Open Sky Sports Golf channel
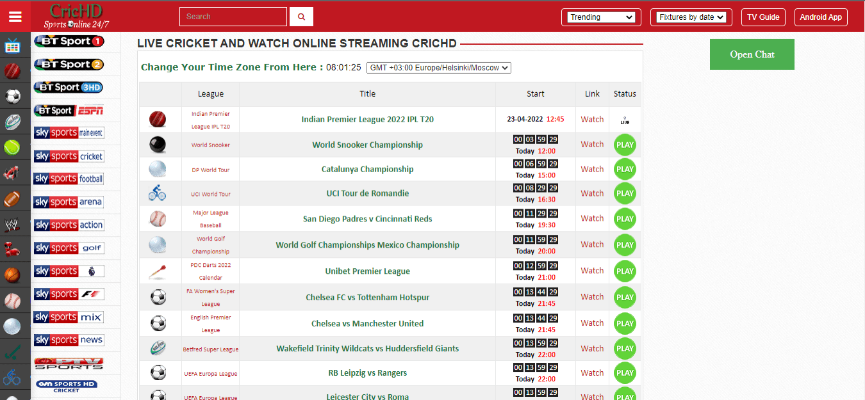The image size is (865, 400). (x=69, y=248)
